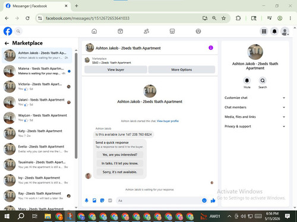Attach a photo with the image icon

[94, 201]
